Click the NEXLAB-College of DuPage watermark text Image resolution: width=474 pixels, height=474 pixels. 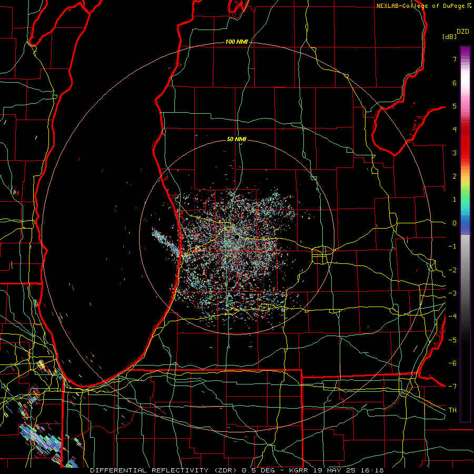coord(421,6)
